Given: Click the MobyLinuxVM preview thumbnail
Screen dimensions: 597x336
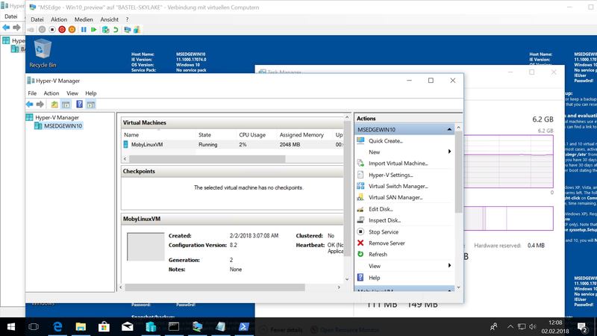Looking at the screenshot, I should tap(146, 246).
